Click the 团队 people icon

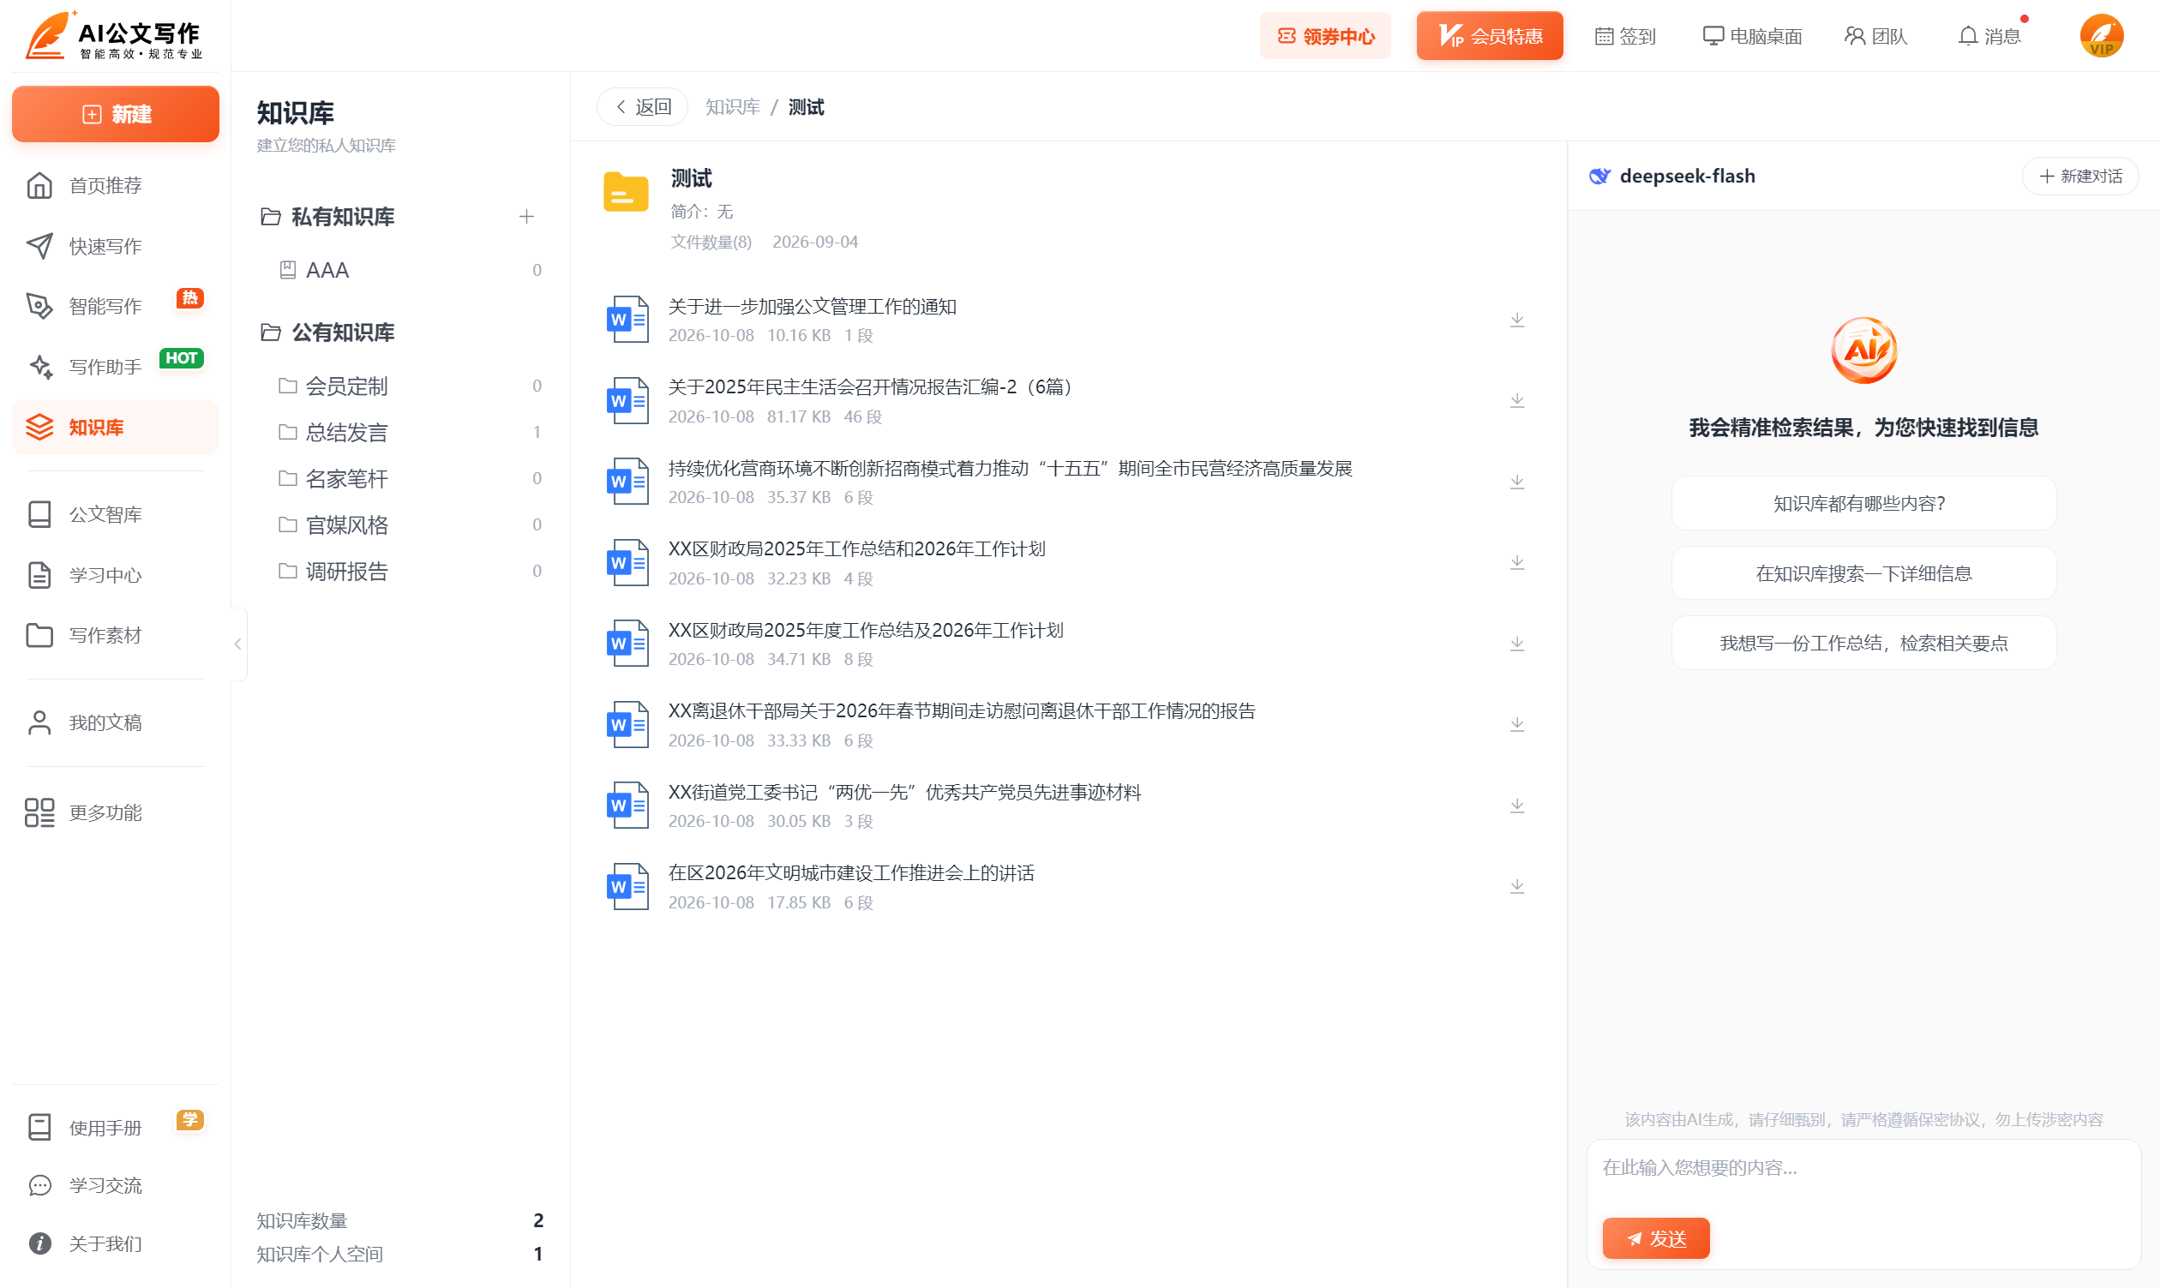1853,36
